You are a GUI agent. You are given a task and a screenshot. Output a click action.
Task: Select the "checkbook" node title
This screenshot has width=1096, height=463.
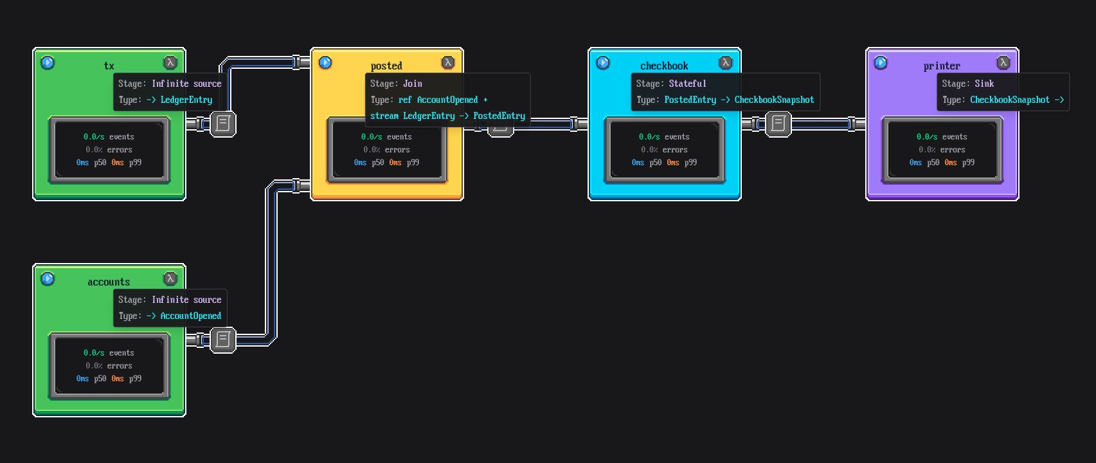pyautogui.click(x=664, y=66)
